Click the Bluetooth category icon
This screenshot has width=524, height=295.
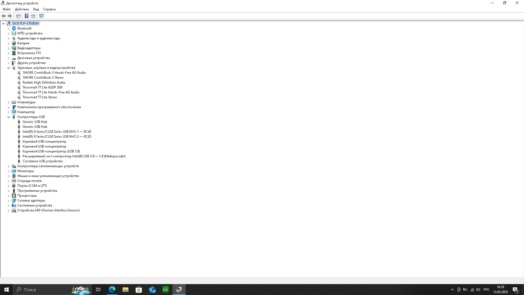[x=14, y=28]
